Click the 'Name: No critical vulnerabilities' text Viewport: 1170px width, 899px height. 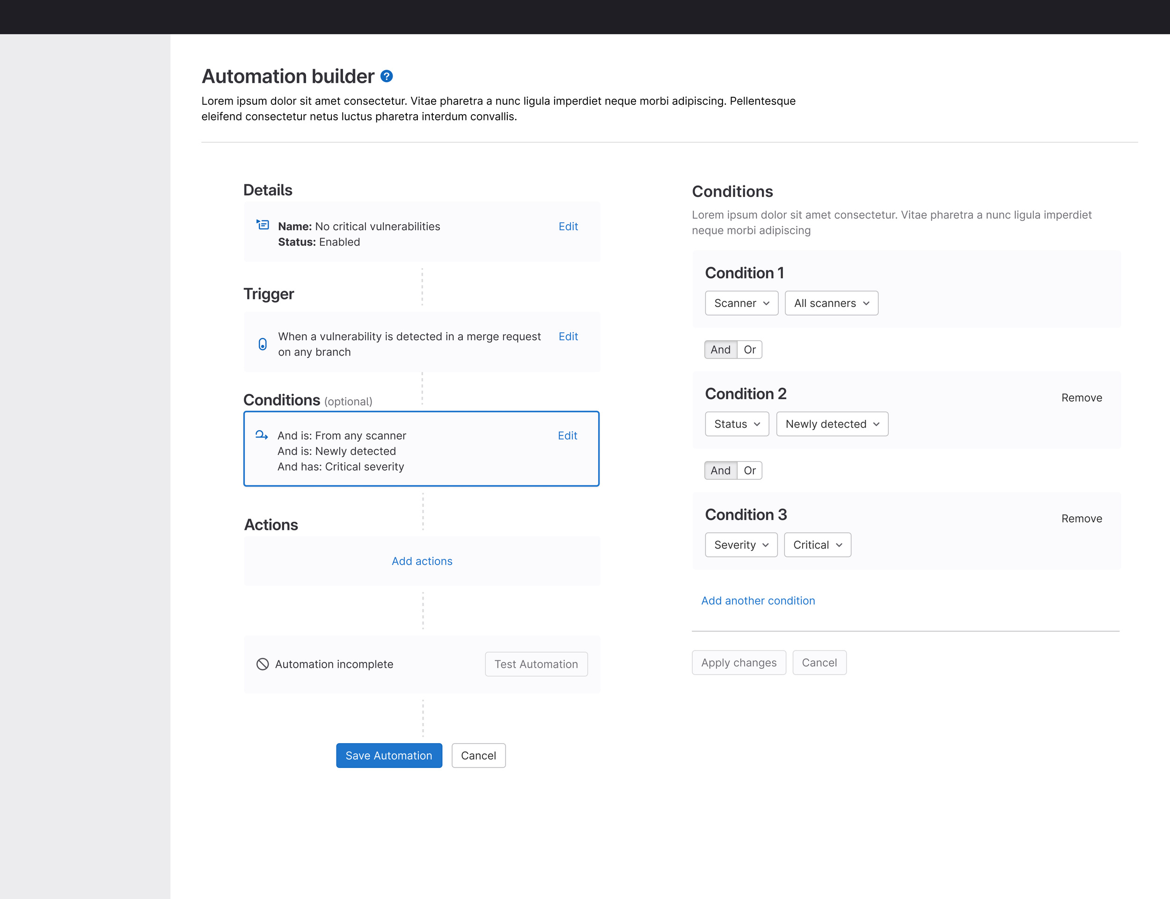359,227
